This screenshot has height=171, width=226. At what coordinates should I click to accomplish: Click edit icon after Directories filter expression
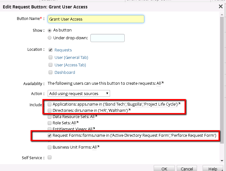129,110
